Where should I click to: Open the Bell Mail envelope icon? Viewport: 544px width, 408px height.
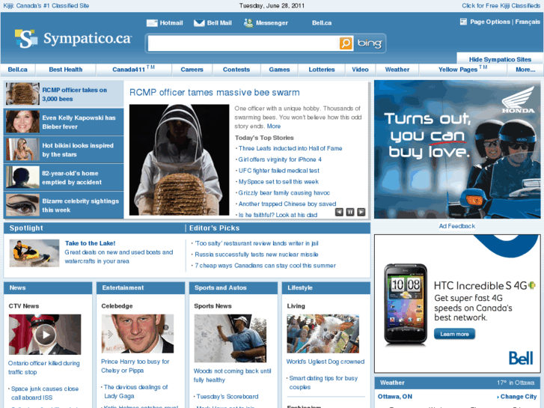pos(199,23)
